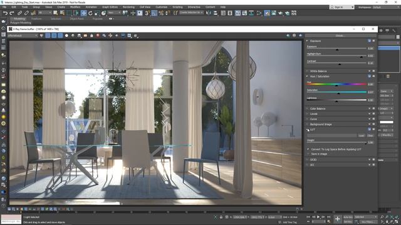Open the Workspaces Default dropdown
The image size is (401, 225).
386,7
